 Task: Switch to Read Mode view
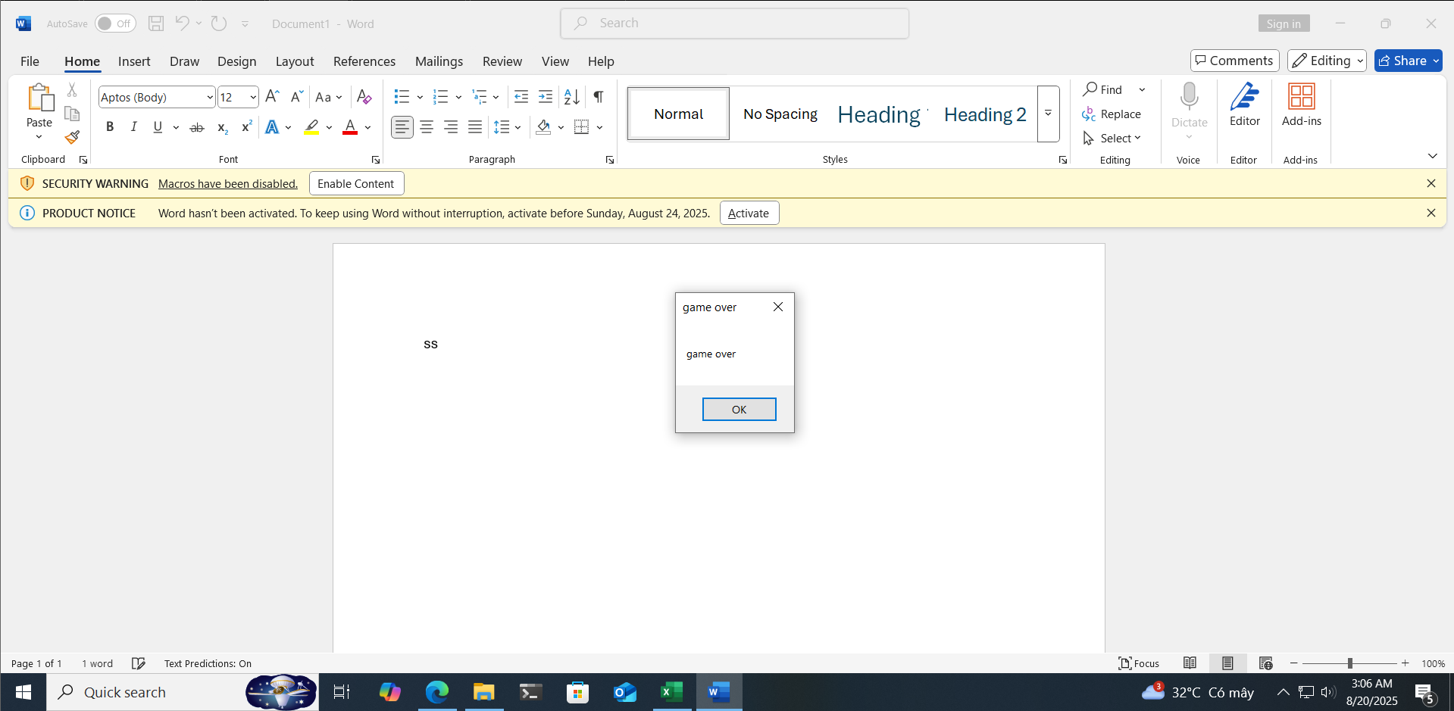tap(1190, 663)
